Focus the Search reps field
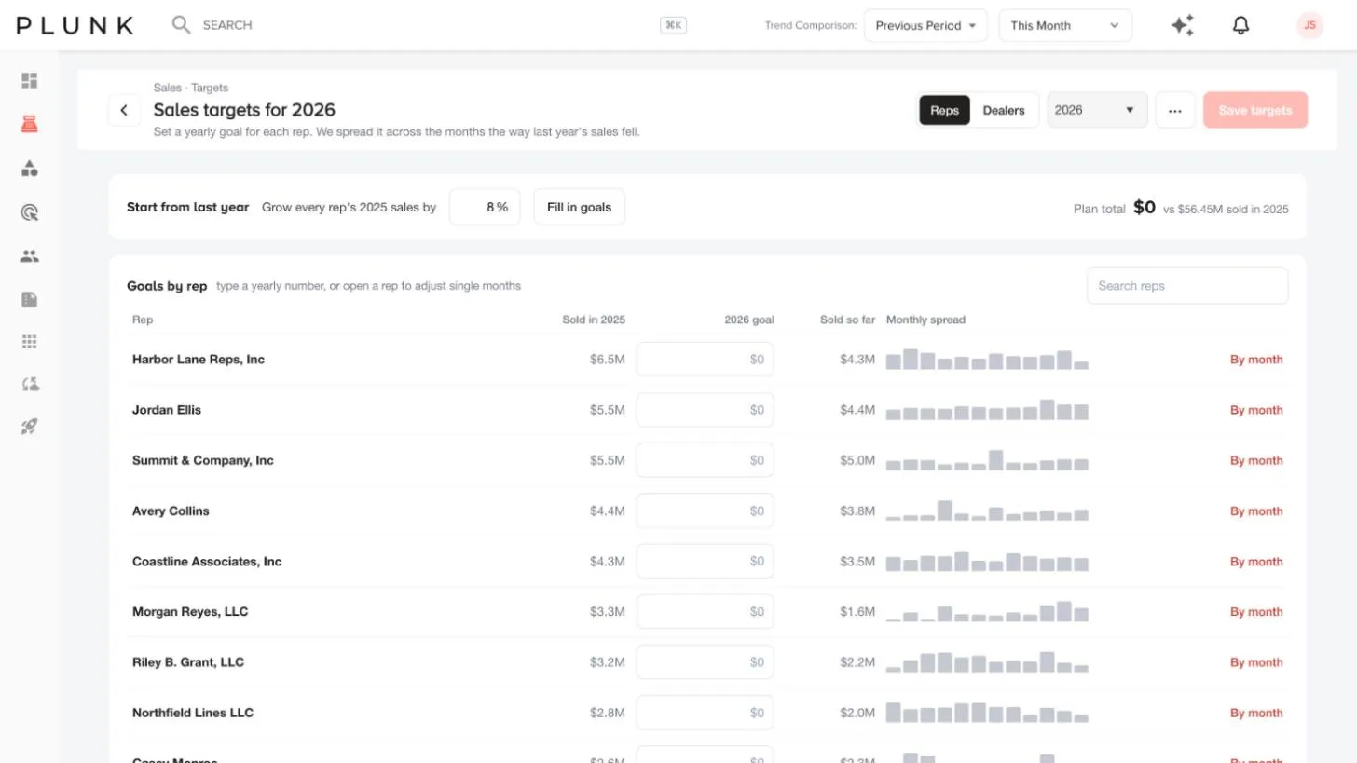 click(1187, 286)
